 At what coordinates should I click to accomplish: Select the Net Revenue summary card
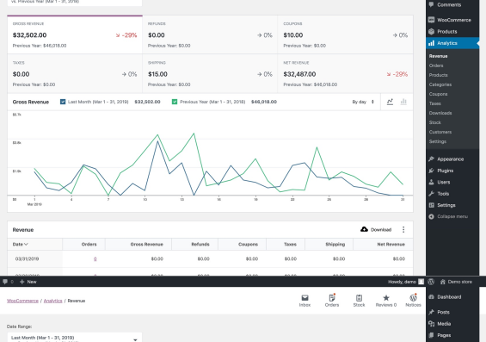pyautogui.click(x=345, y=73)
